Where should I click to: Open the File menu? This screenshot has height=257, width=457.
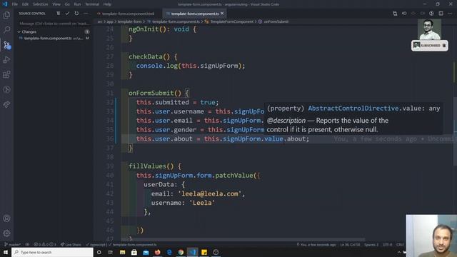14,4
